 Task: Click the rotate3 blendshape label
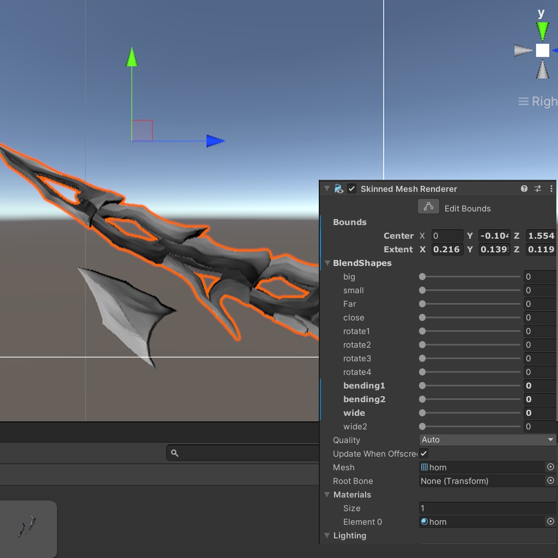pyautogui.click(x=357, y=358)
